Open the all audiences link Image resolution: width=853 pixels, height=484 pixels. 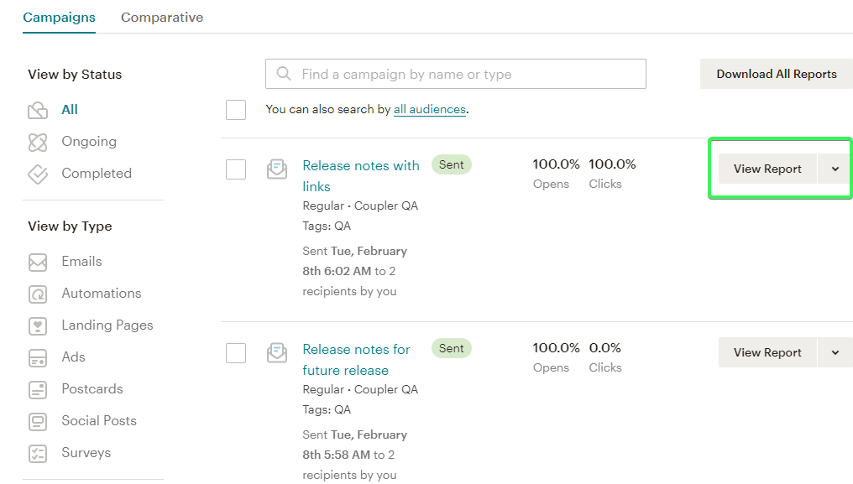[430, 109]
